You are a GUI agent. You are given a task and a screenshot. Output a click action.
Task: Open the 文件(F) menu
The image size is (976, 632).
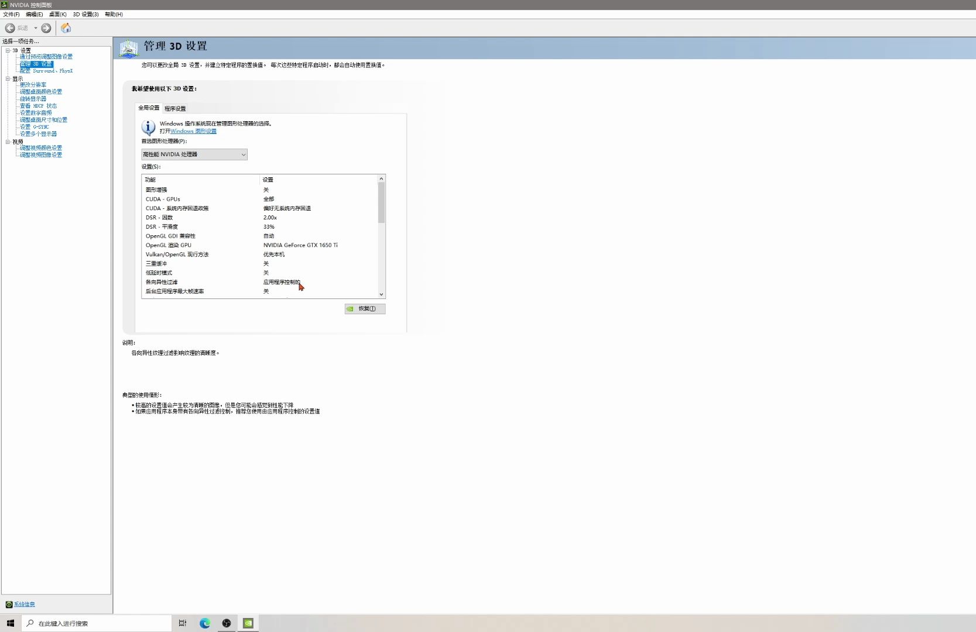click(11, 14)
